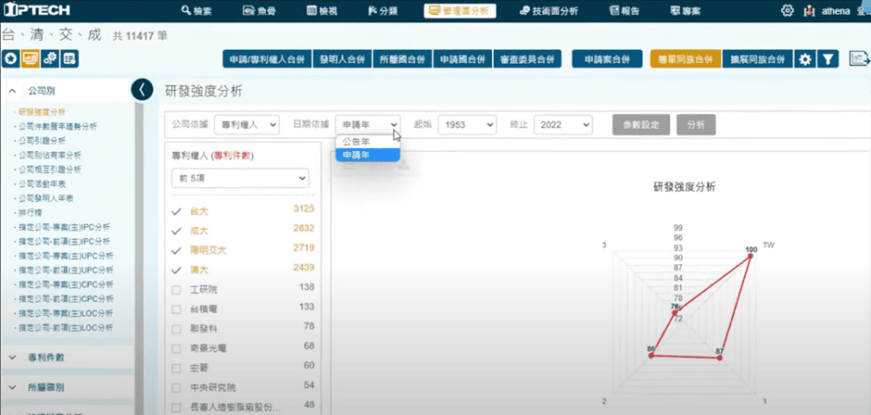Open the 起始 year dropdown showing 1953
871x415 pixels.
pos(466,124)
